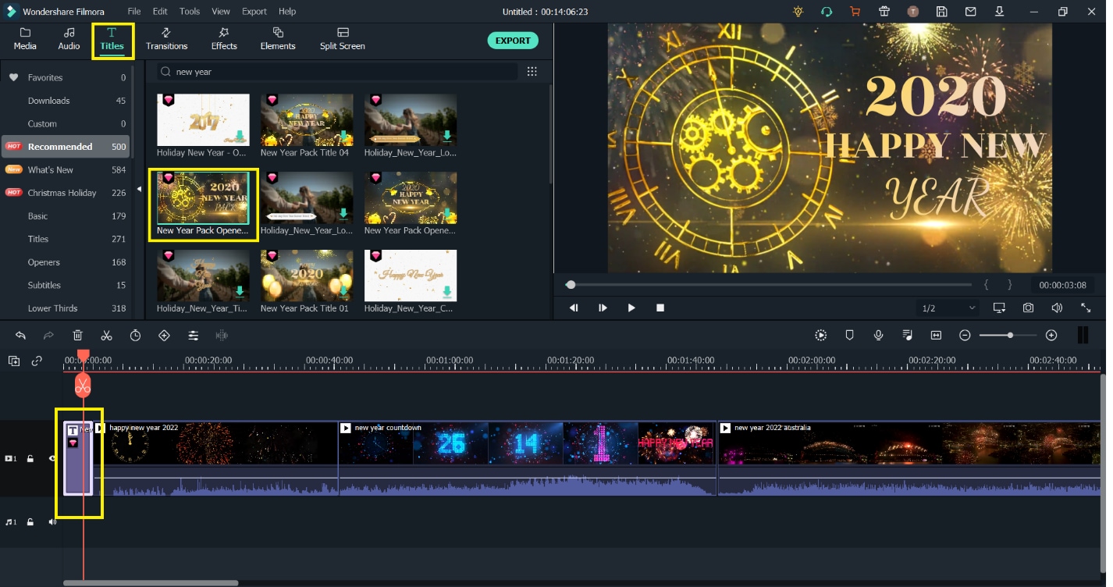Click the undo arrow

(20, 336)
